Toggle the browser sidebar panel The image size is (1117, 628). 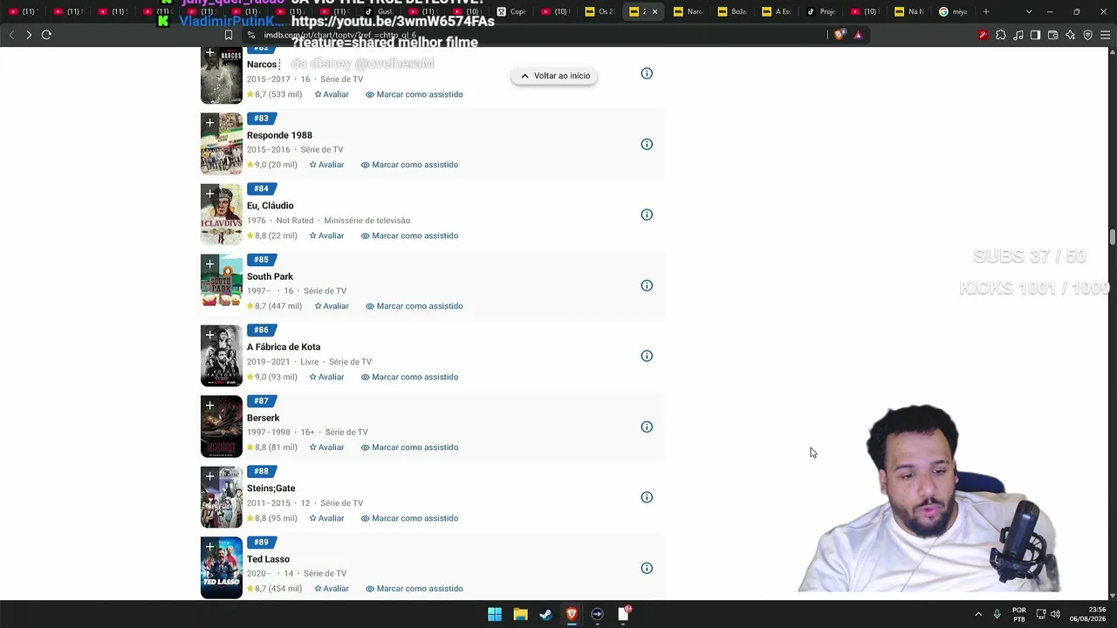coord(1035,35)
